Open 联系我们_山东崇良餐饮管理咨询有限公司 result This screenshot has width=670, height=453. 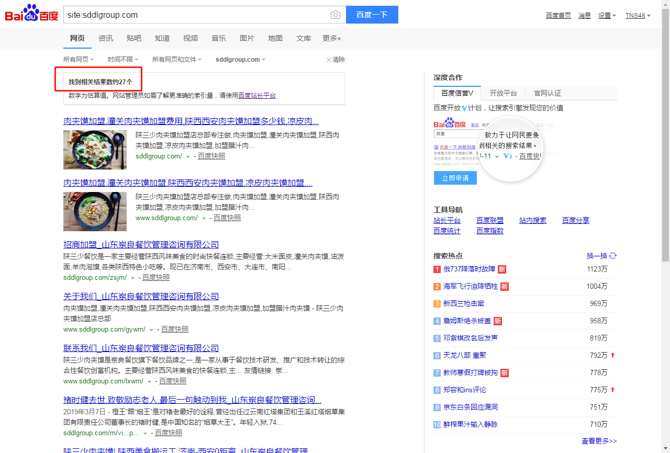tap(141, 348)
